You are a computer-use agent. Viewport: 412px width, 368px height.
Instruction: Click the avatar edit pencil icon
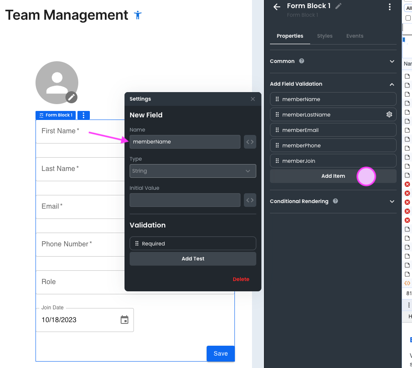pos(71,97)
